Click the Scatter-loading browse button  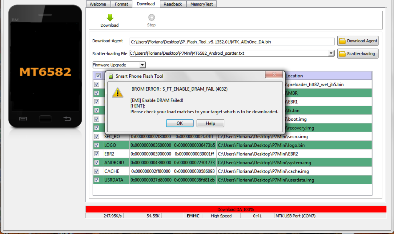pos(358,54)
